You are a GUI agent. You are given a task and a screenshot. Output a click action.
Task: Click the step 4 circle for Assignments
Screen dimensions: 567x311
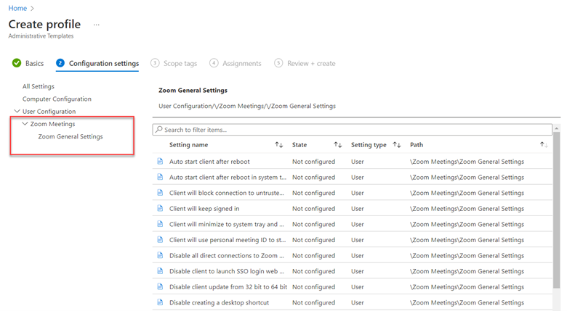pyautogui.click(x=214, y=63)
